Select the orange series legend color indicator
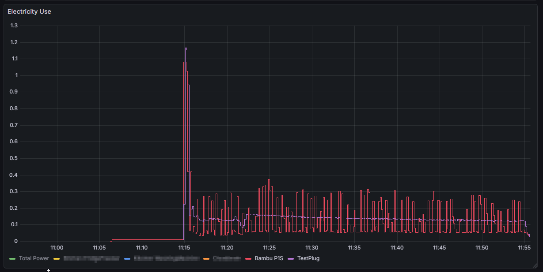543x272 pixels. coord(206,258)
